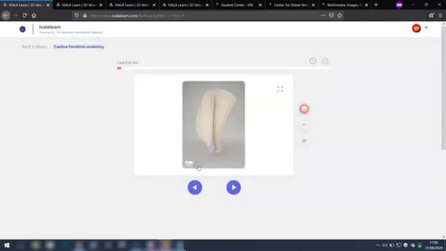The height and width of the screenshot is (251, 446).
Task: Reload the current page
Action: click(x=25, y=16)
